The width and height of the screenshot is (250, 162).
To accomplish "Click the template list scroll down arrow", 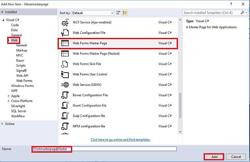I will pyautogui.click(x=180, y=132).
